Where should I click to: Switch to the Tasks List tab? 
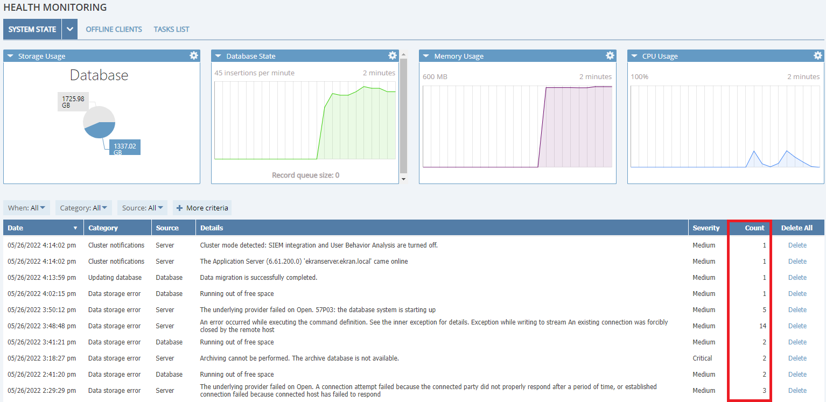pyautogui.click(x=171, y=30)
